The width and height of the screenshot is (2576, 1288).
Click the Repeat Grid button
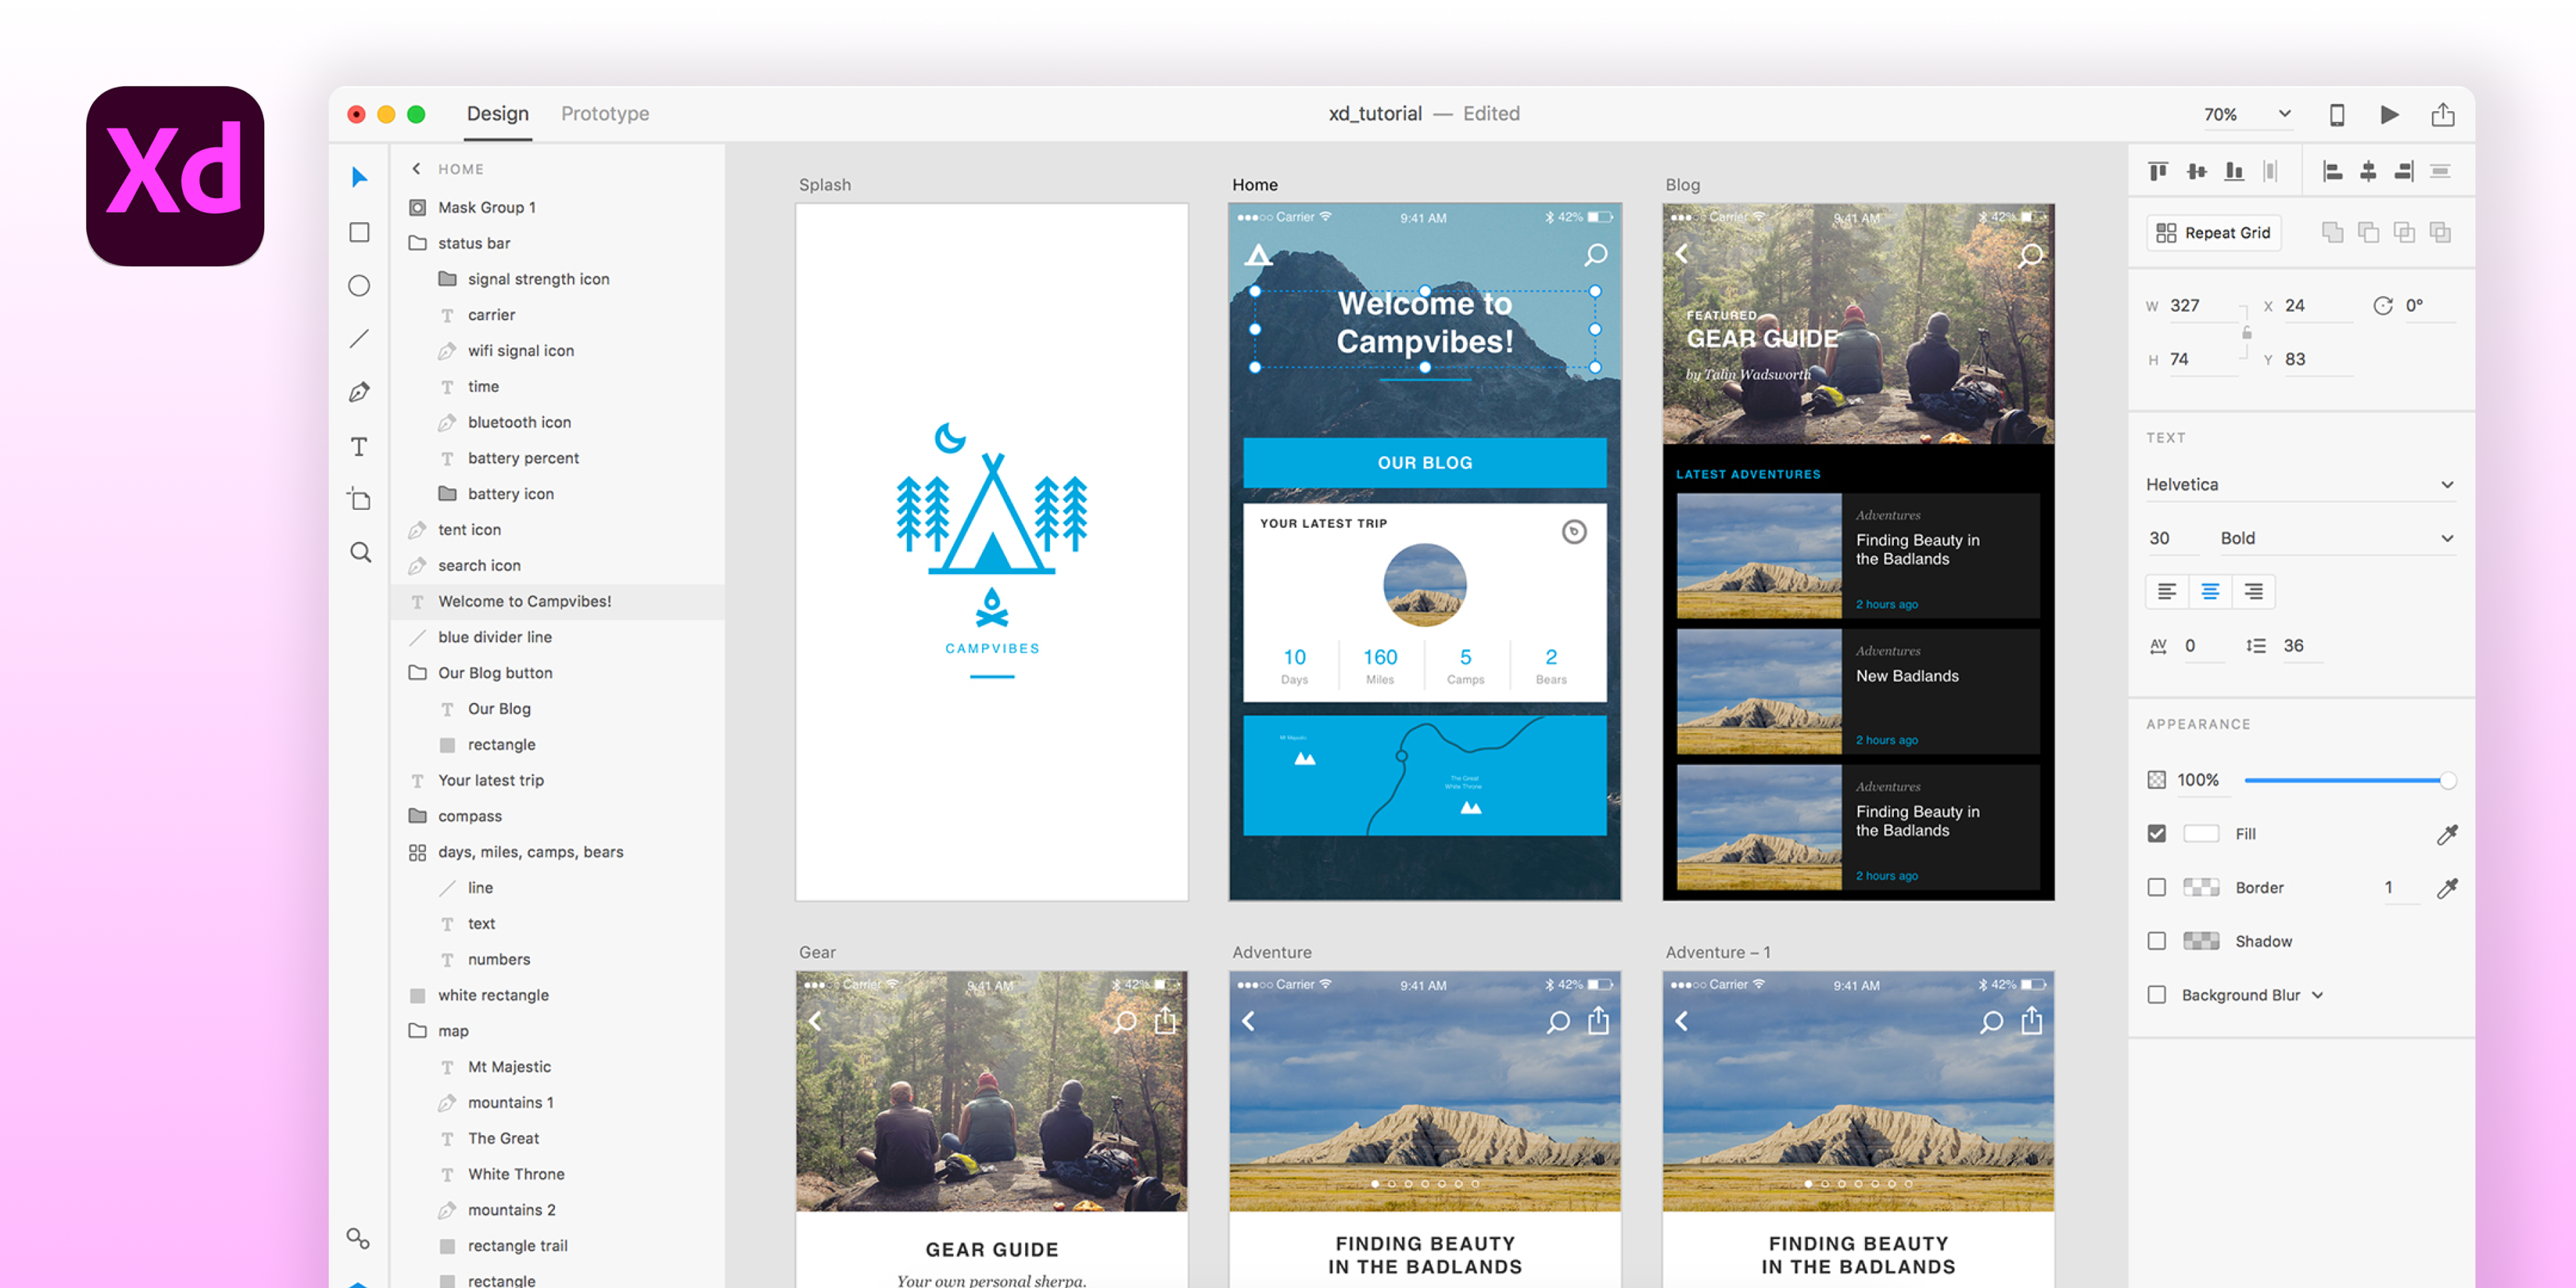(2214, 233)
